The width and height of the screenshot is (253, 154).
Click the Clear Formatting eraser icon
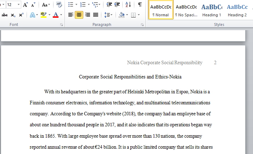59,5
